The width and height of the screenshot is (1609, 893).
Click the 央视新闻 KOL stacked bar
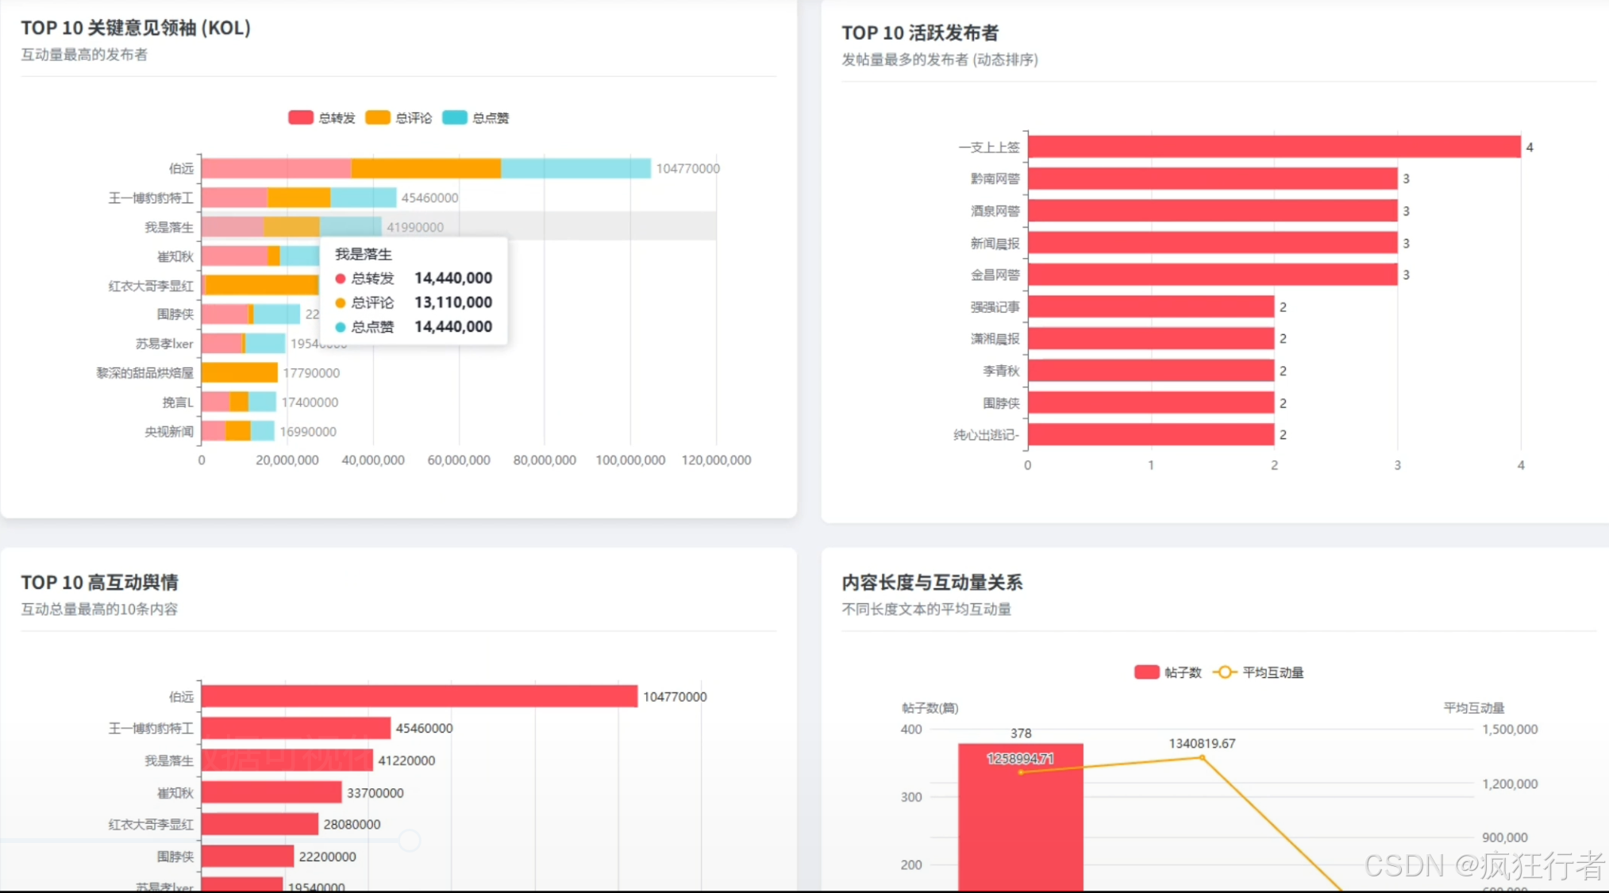tap(237, 431)
